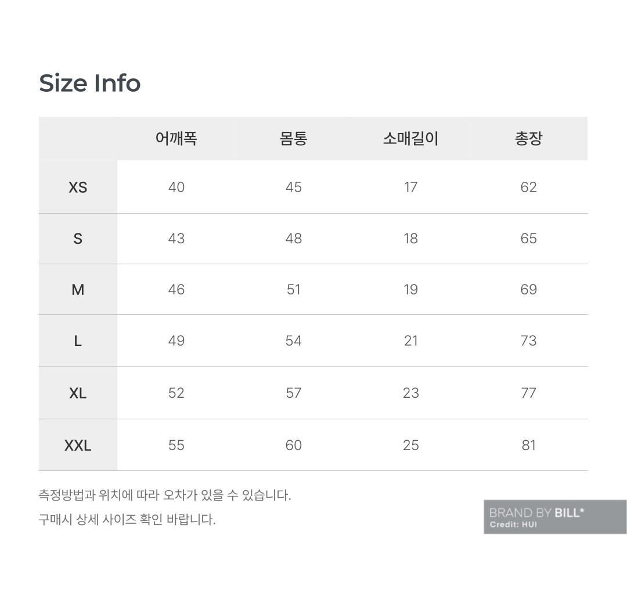Select the 몸통 column header
627x608 pixels.
[293, 139]
